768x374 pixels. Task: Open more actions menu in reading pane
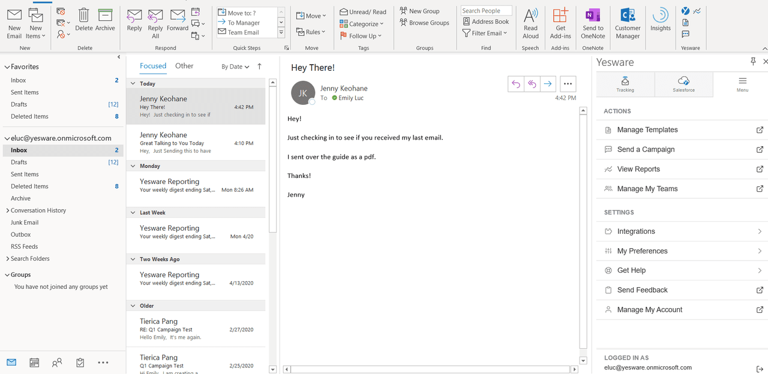tap(568, 85)
